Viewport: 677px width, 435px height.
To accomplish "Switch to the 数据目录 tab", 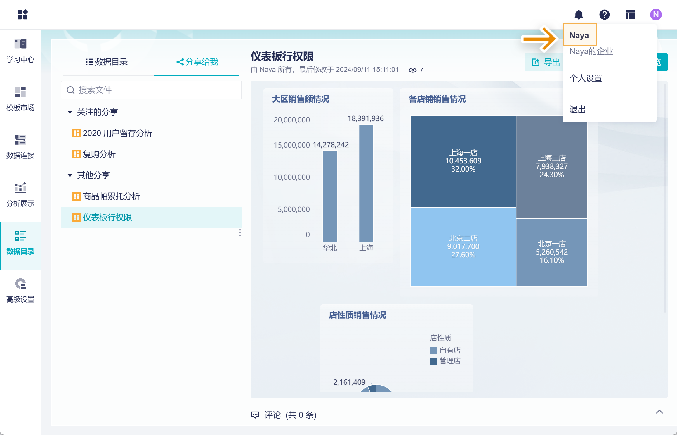I will 107,62.
